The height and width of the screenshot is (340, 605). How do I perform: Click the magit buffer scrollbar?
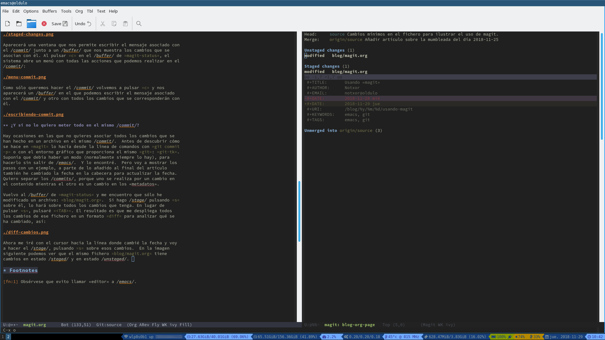pos(602,87)
